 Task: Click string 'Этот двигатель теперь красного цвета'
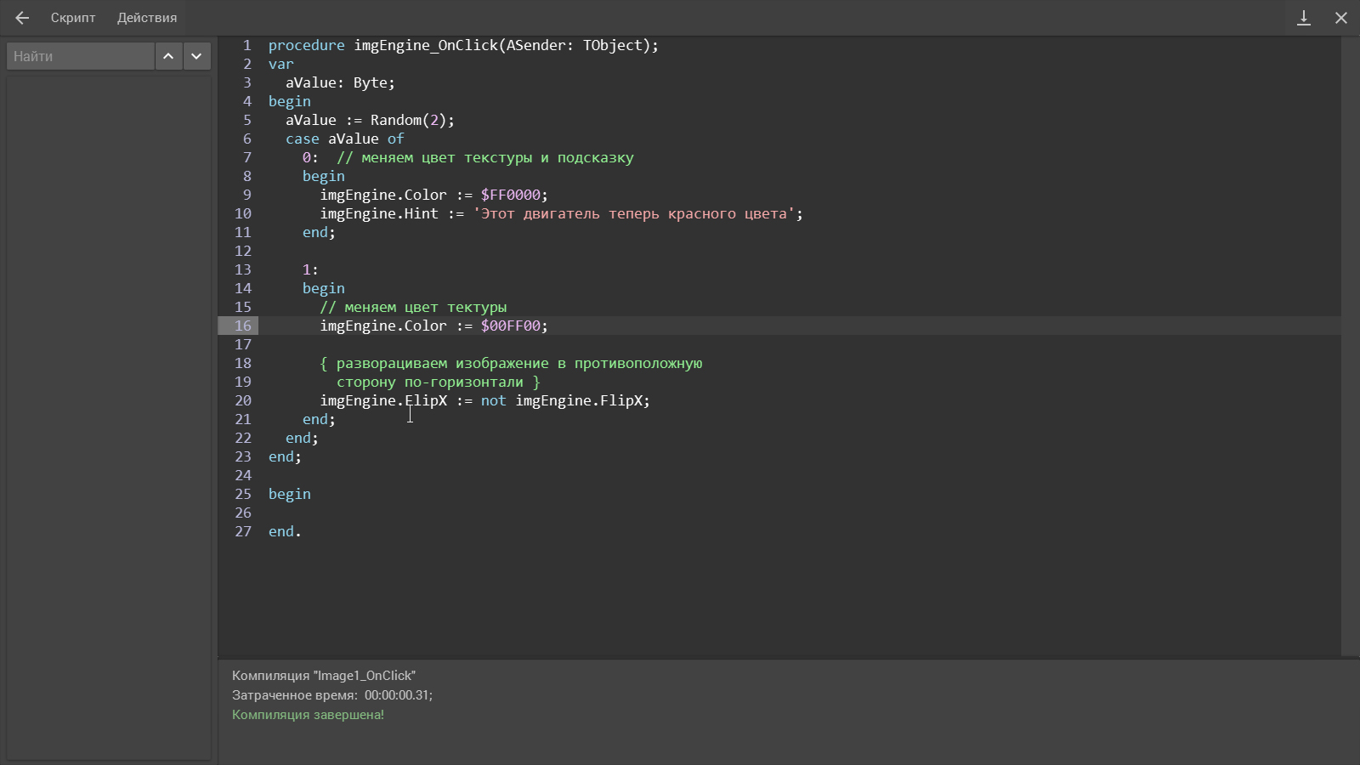point(633,213)
